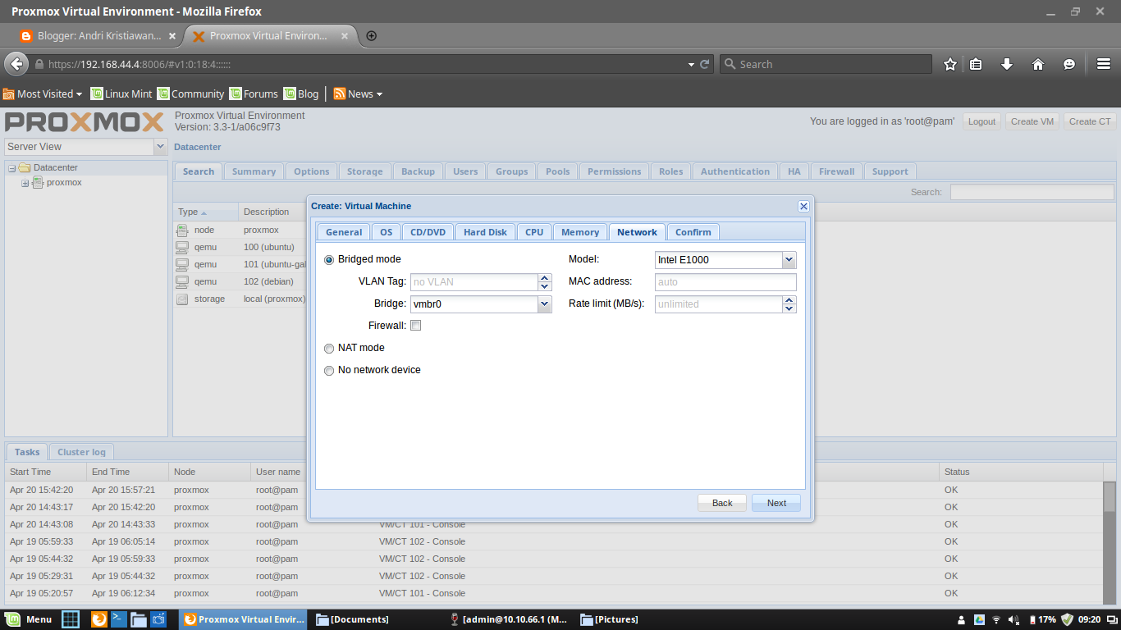Image resolution: width=1121 pixels, height=630 pixels.
Task: Switch to the CD/DVD wizard tab
Action: pyautogui.click(x=428, y=232)
